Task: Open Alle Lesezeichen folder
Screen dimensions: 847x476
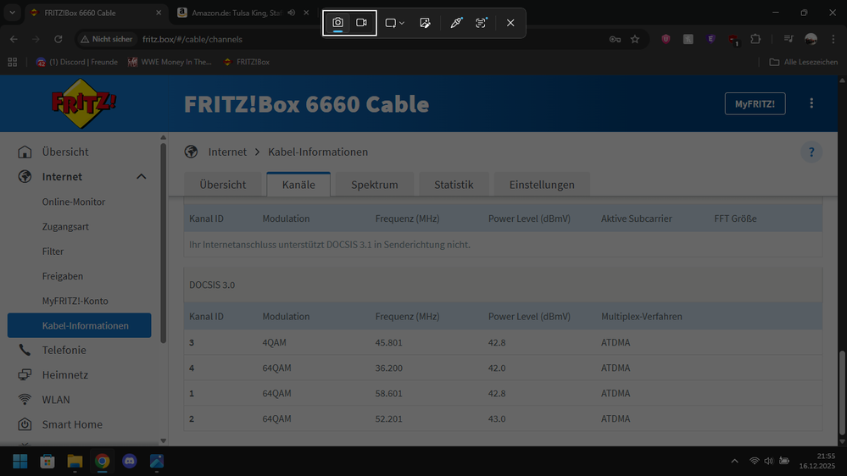Action: tap(803, 62)
